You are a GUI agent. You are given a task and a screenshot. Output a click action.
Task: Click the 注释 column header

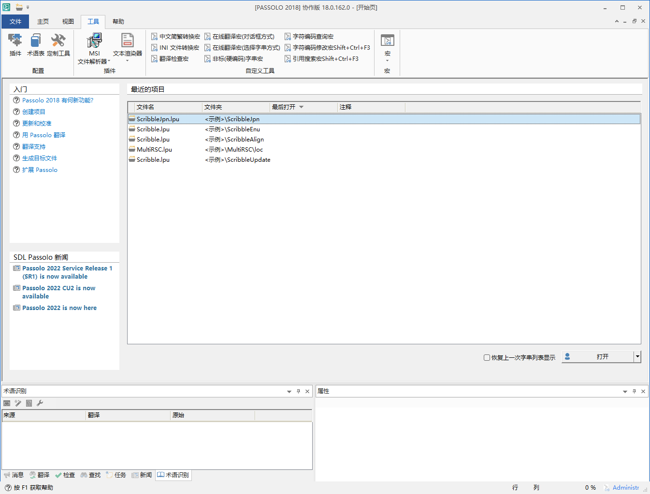pyautogui.click(x=371, y=107)
